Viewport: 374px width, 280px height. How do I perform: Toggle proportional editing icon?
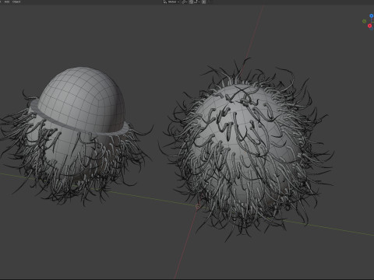pyautogui.click(x=203, y=2)
